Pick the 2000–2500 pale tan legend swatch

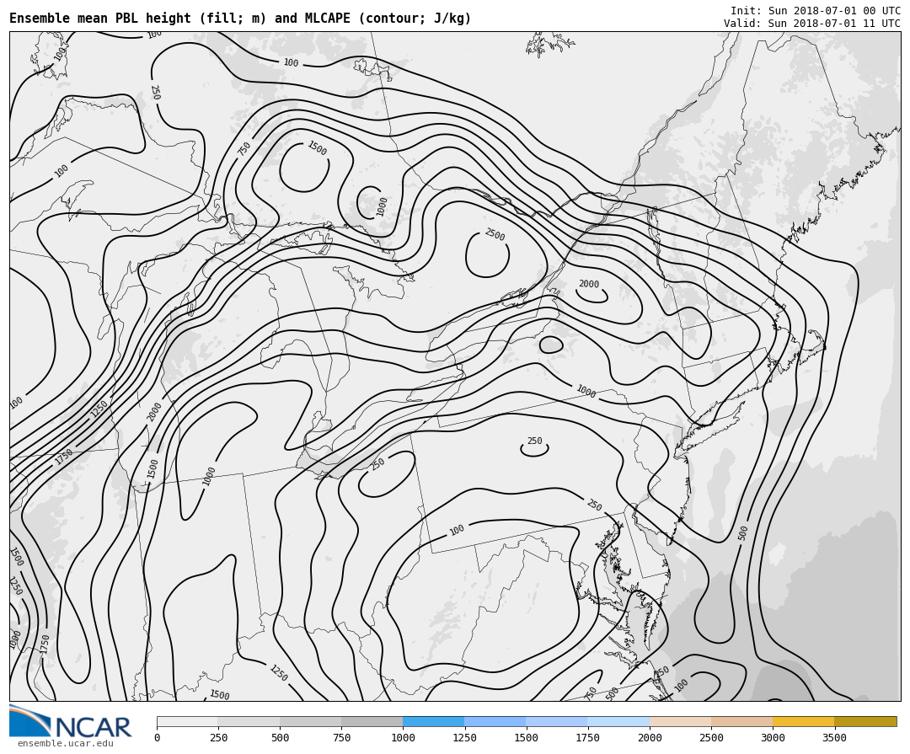[681, 721]
